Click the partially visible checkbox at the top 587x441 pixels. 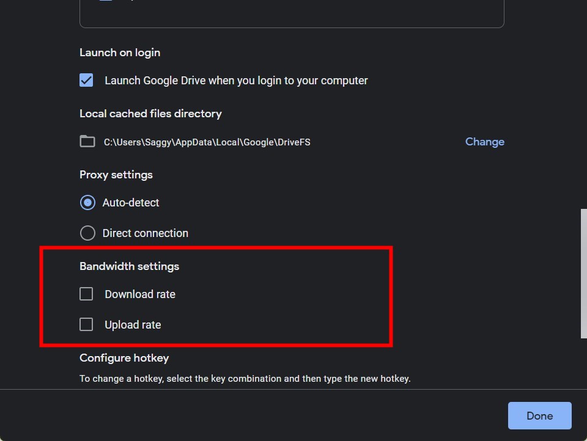[x=105, y=2]
